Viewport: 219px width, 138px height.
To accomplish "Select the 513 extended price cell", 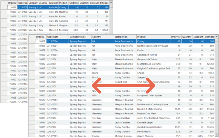I will (x=209, y=86).
